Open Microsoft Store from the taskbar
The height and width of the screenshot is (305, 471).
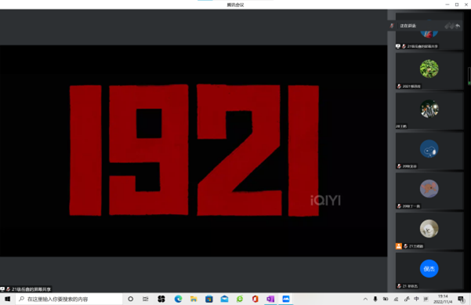pos(209,299)
